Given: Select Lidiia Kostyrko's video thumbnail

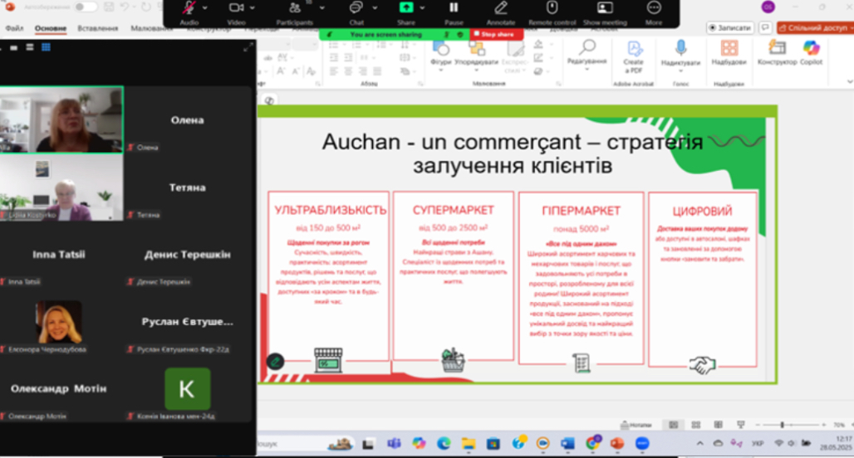Looking at the screenshot, I should [x=61, y=188].
